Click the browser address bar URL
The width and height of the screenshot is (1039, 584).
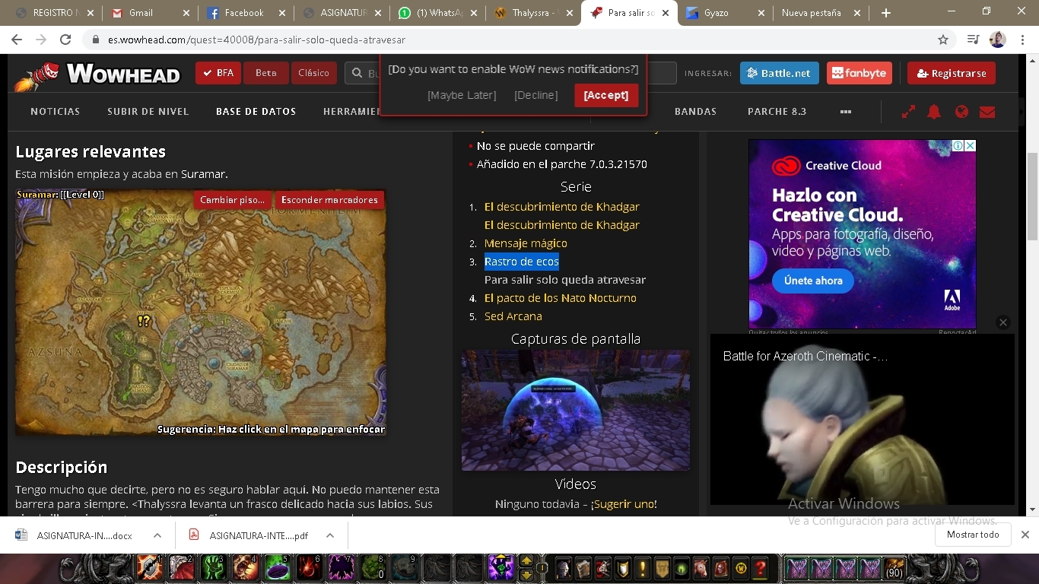[x=256, y=40]
